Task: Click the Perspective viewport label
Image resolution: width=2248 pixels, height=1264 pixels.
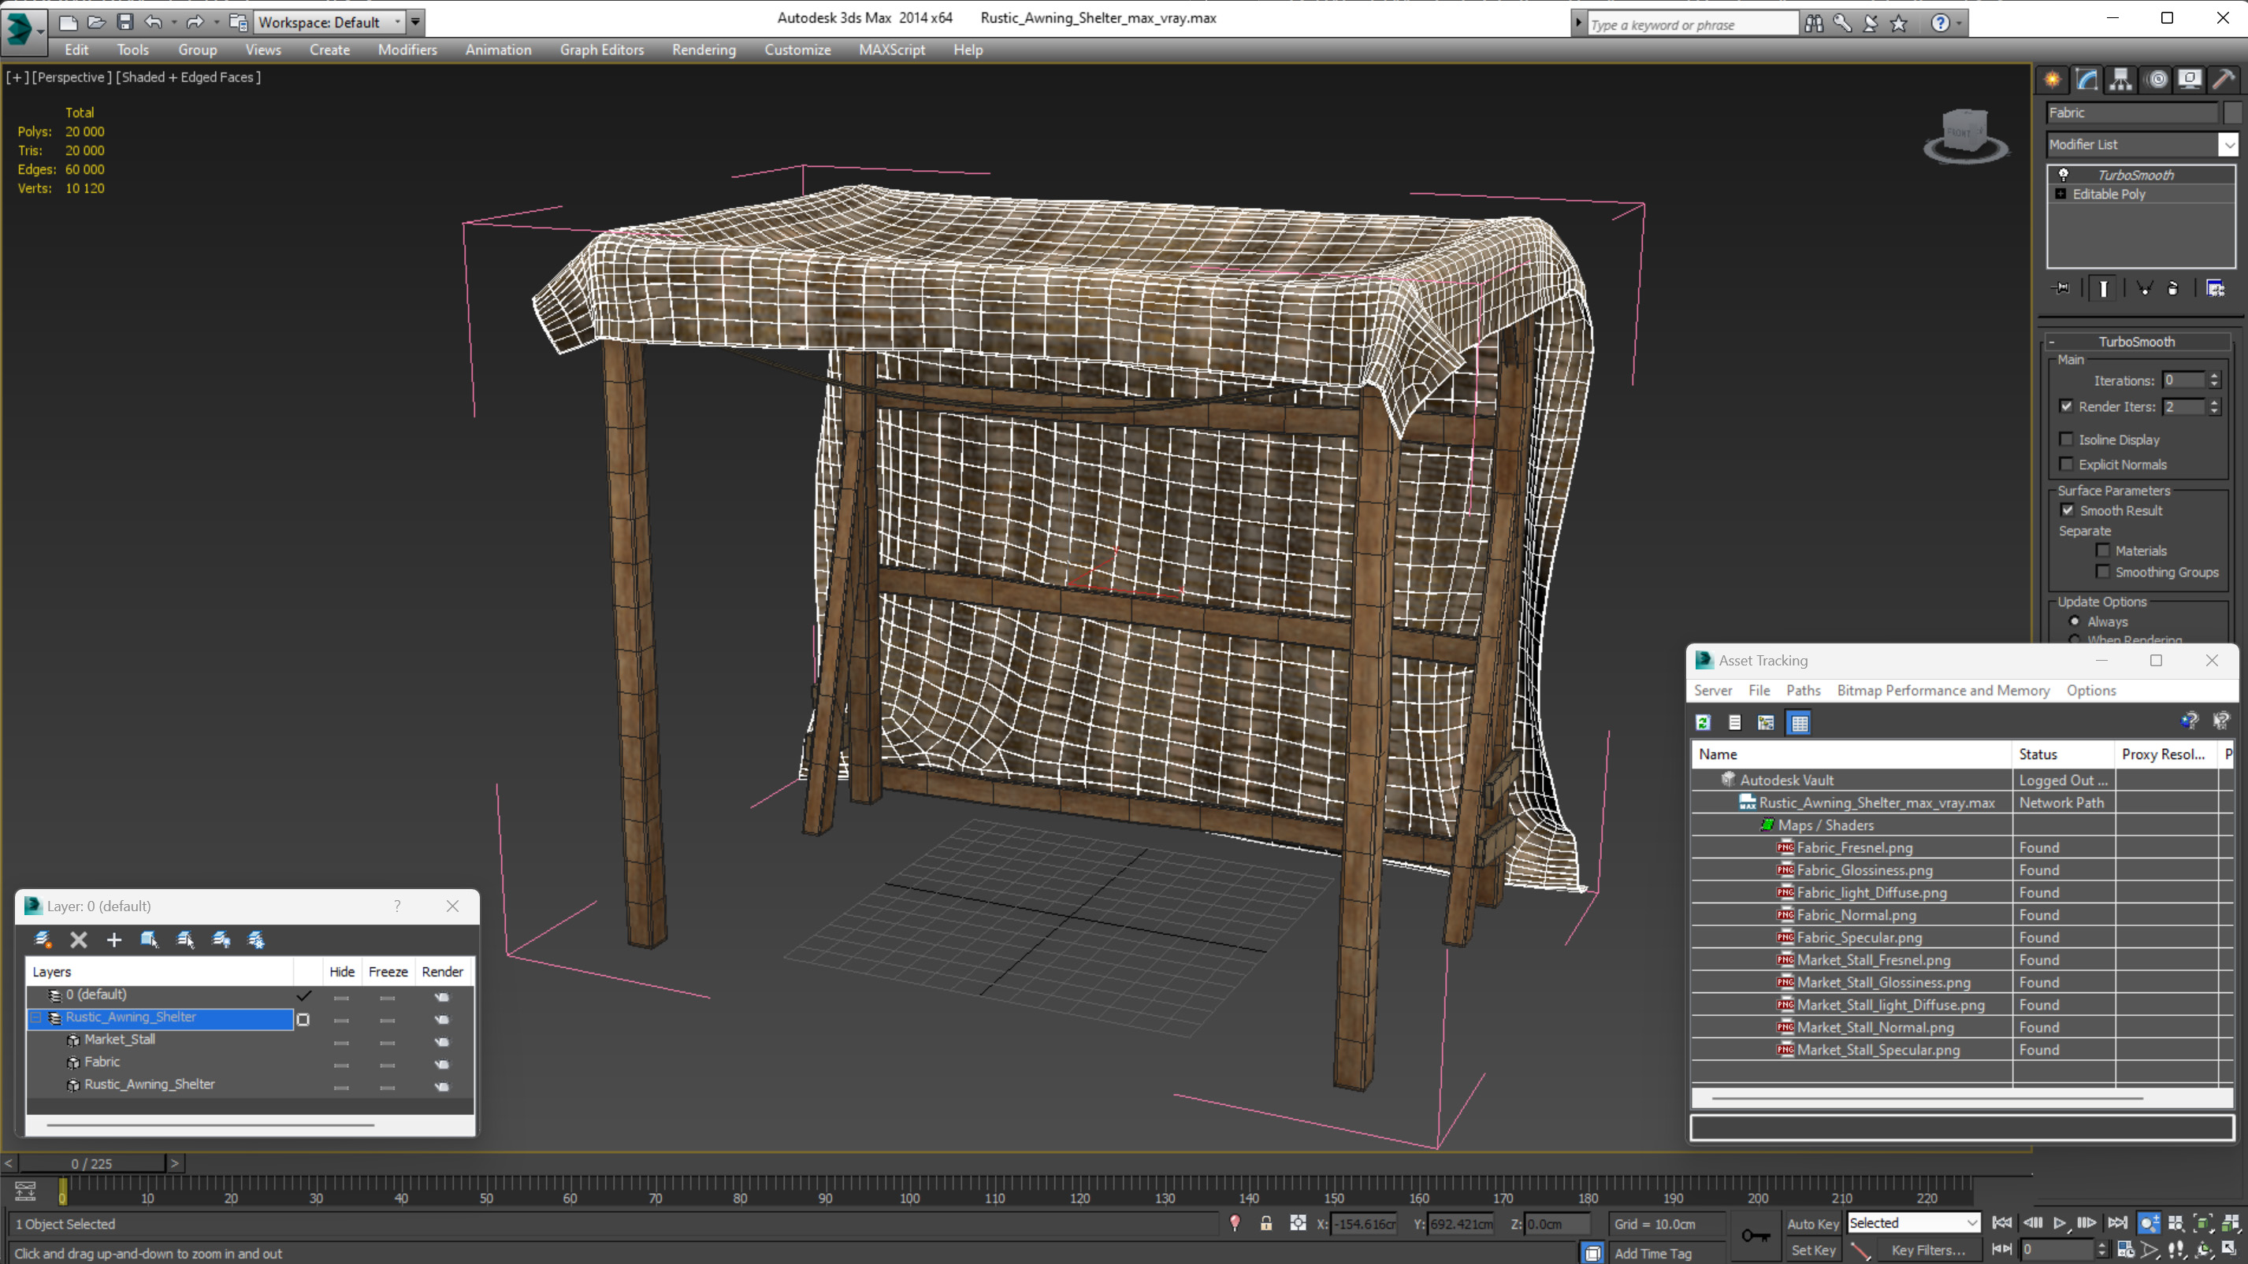Action: (x=72, y=76)
